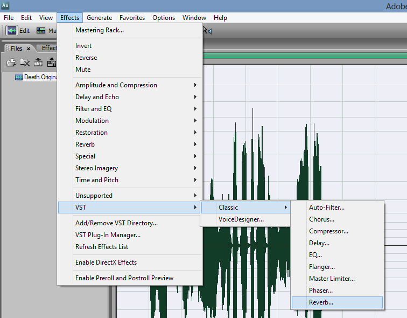Expand Filter and EQ submenu

[x=130, y=109]
